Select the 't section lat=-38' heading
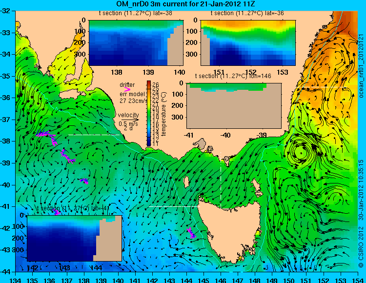This screenshot has width=366, height=283. click(135, 13)
